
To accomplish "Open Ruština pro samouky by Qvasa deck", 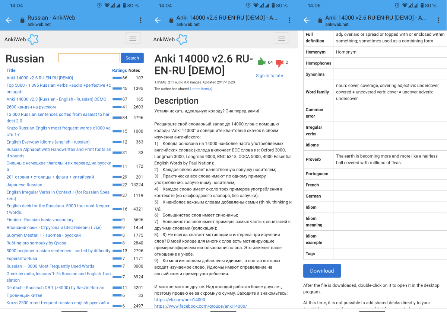I will pyautogui.click(x=36, y=243).
